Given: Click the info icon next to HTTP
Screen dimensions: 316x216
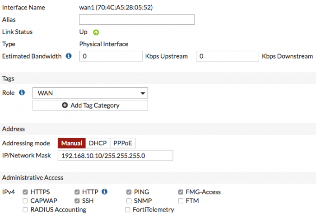Looking at the screenshot, I should 104,192.
